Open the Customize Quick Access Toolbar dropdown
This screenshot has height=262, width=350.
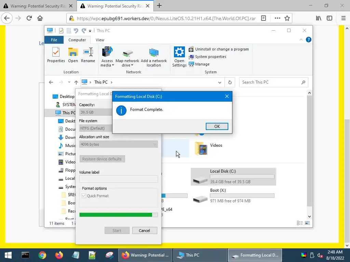pyautogui.click(x=90, y=31)
